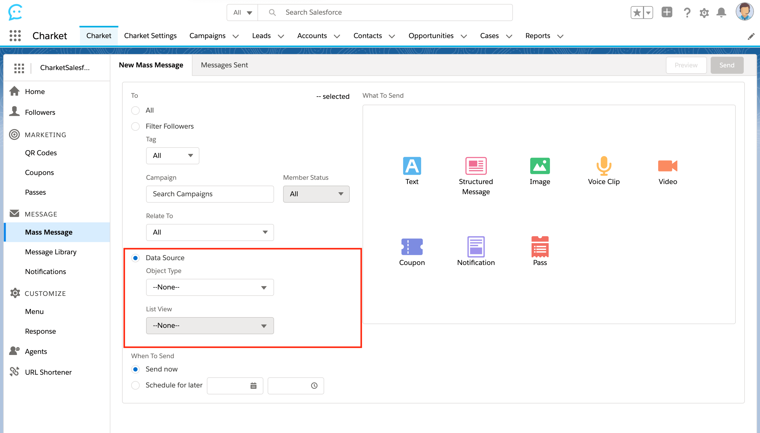Screen dimensions: 760x433
Task: Open Message Library in the sidebar
Action: (x=51, y=252)
